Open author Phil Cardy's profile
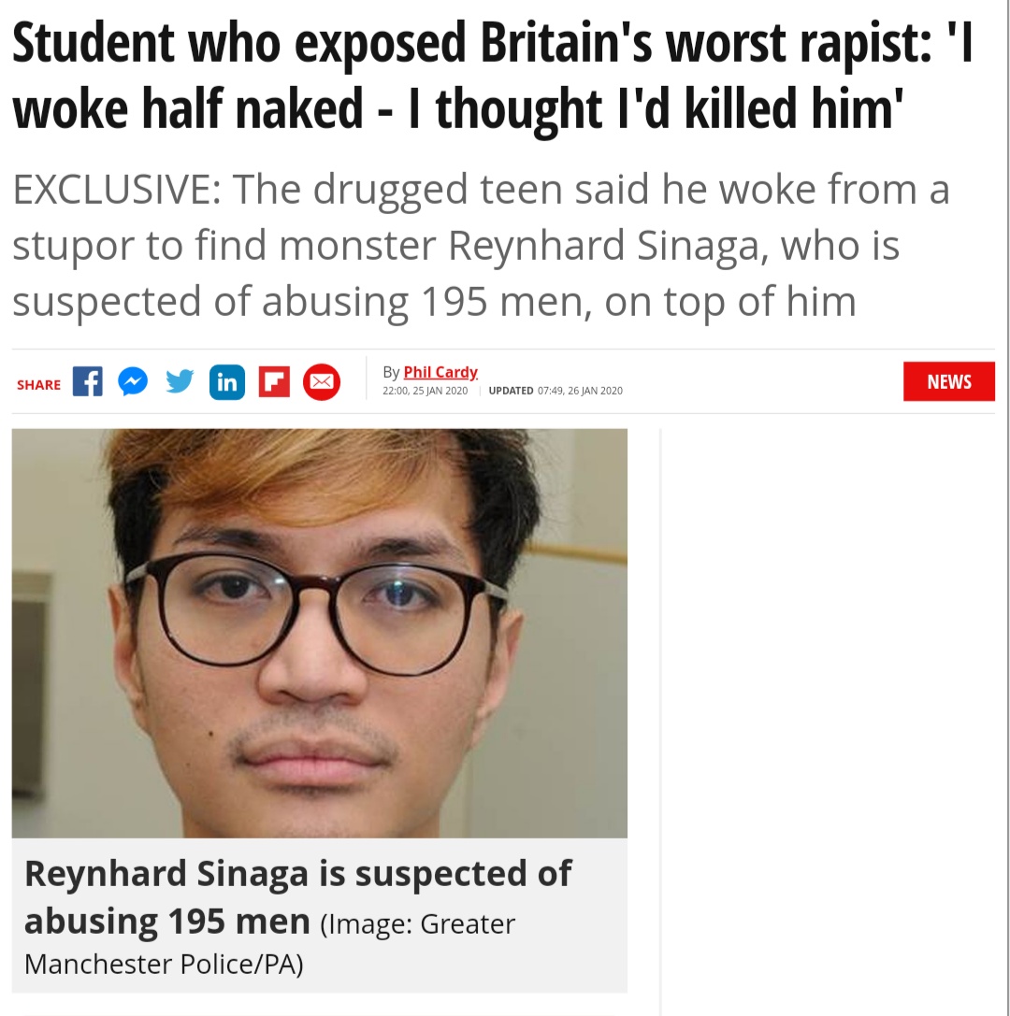Viewport: 1010px width, 1016px height. point(440,372)
